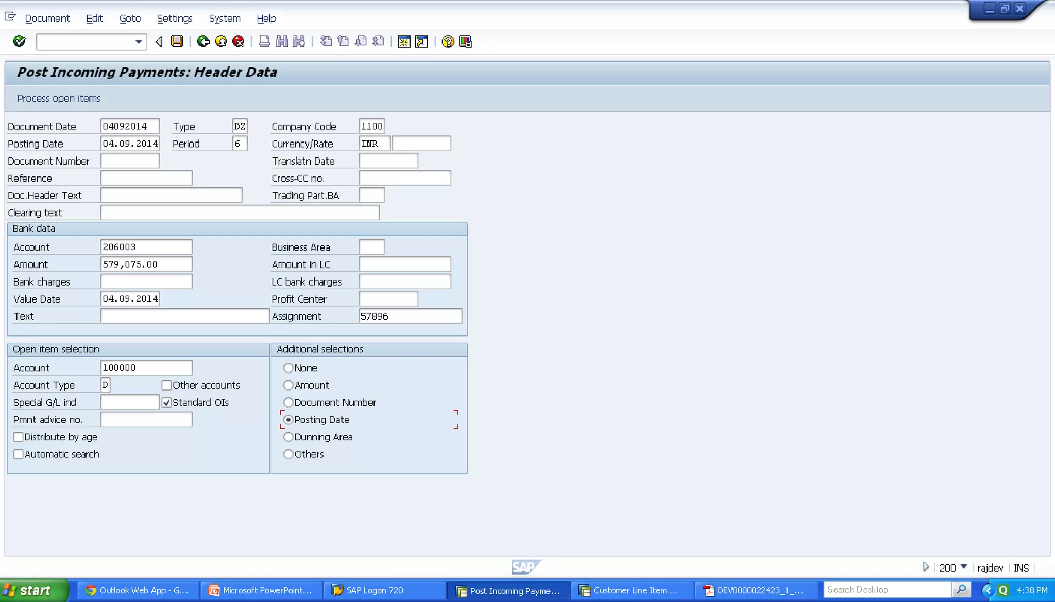
Task: Click the Customize Local Layout icon
Action: 465,41
